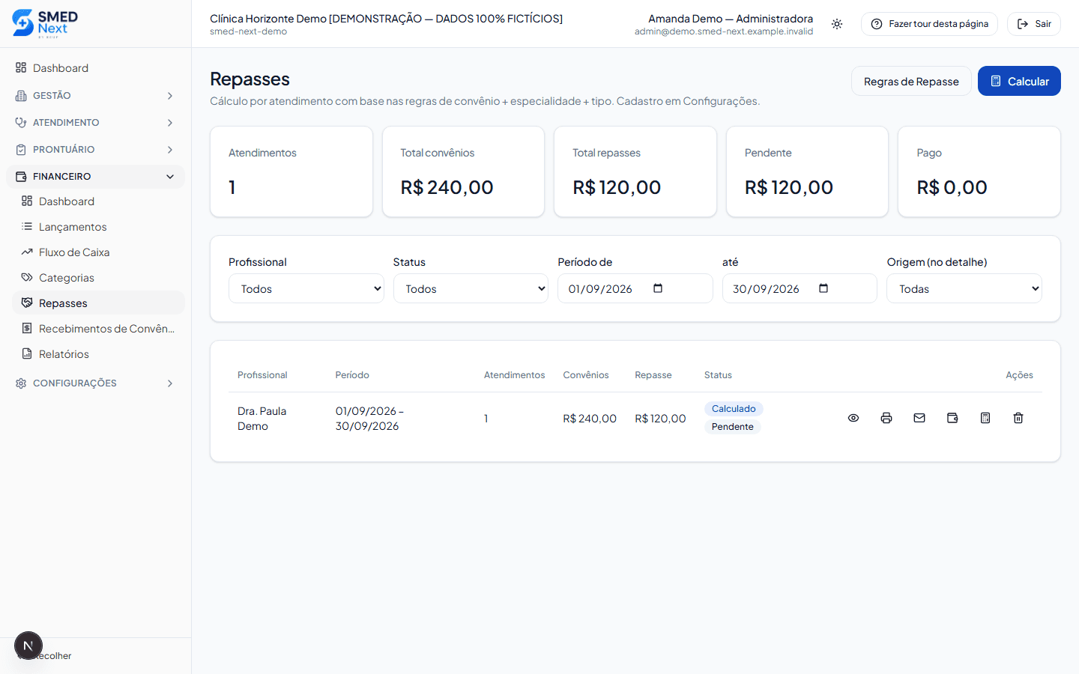Open the Origem (no detalhe) dropdown

tap(964, 288)
